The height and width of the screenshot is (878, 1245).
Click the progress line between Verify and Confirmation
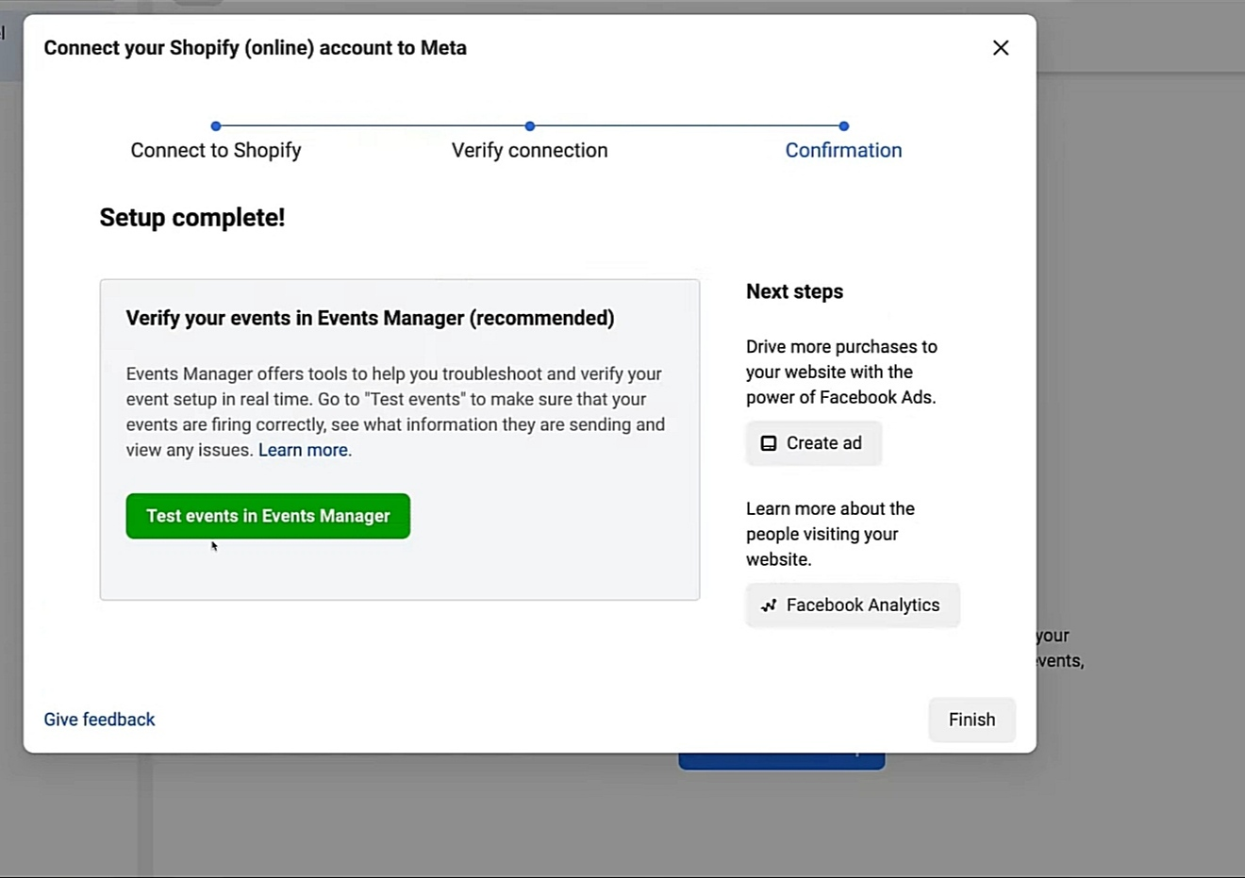687,125
